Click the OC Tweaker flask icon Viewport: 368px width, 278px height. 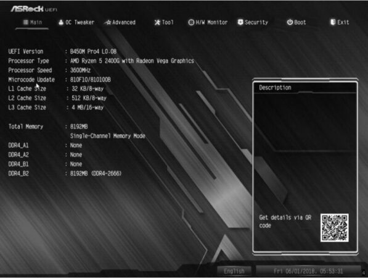[61, 22]
